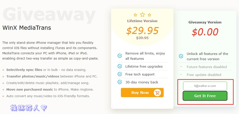Click the WinX MediaTrans heading

[x=27, y=28]
